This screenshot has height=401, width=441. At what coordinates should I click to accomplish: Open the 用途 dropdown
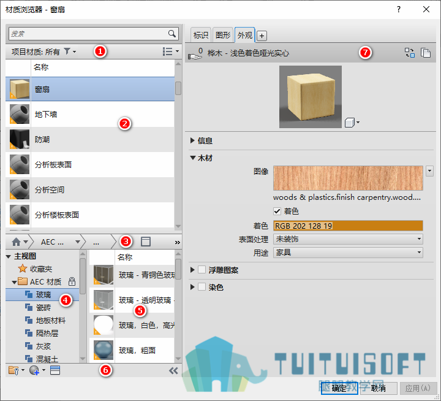click(x=348, y=253)
